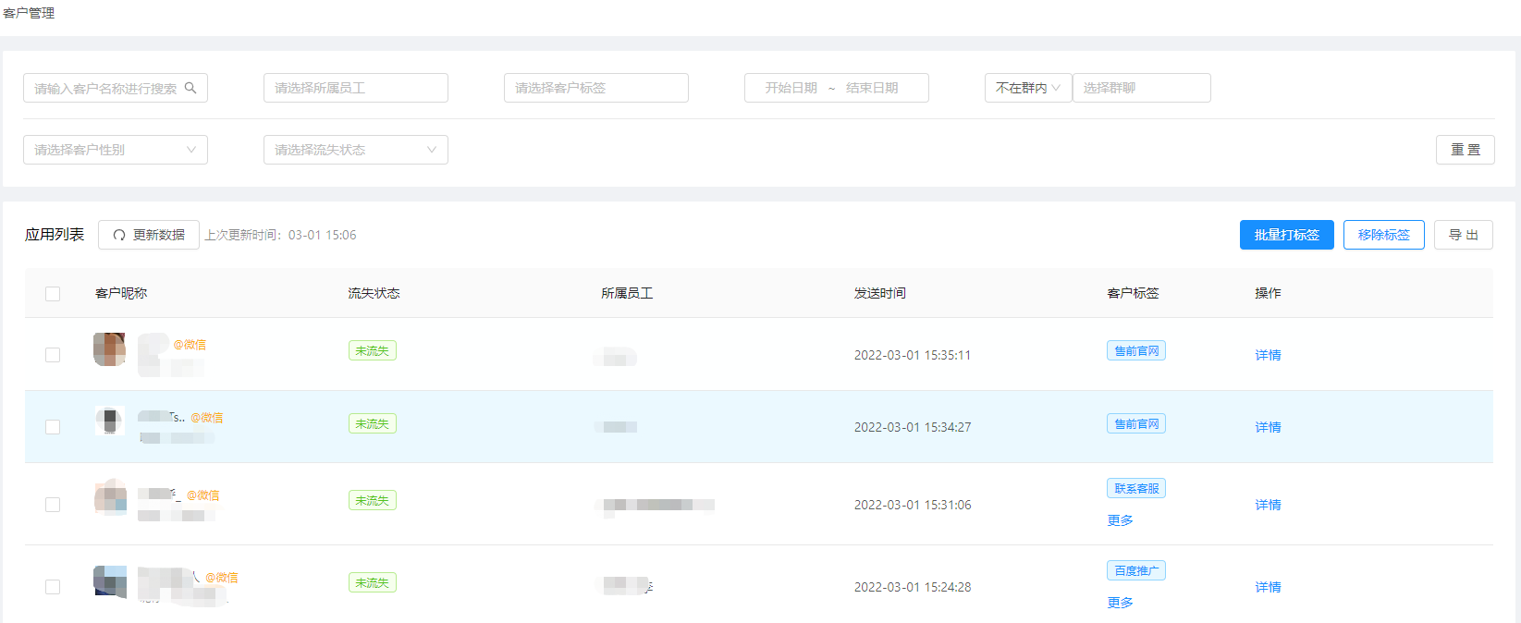Expand 更多 tags under 百度推广

tap(1120, 603)
